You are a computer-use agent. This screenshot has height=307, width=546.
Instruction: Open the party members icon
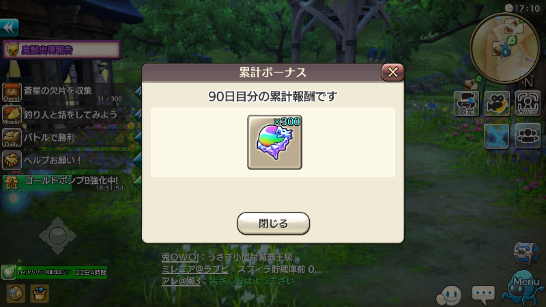(x=528, y=136)
